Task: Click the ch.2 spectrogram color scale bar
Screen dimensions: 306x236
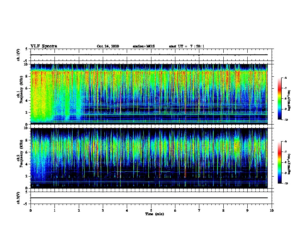Action: (x=279, y=162)
